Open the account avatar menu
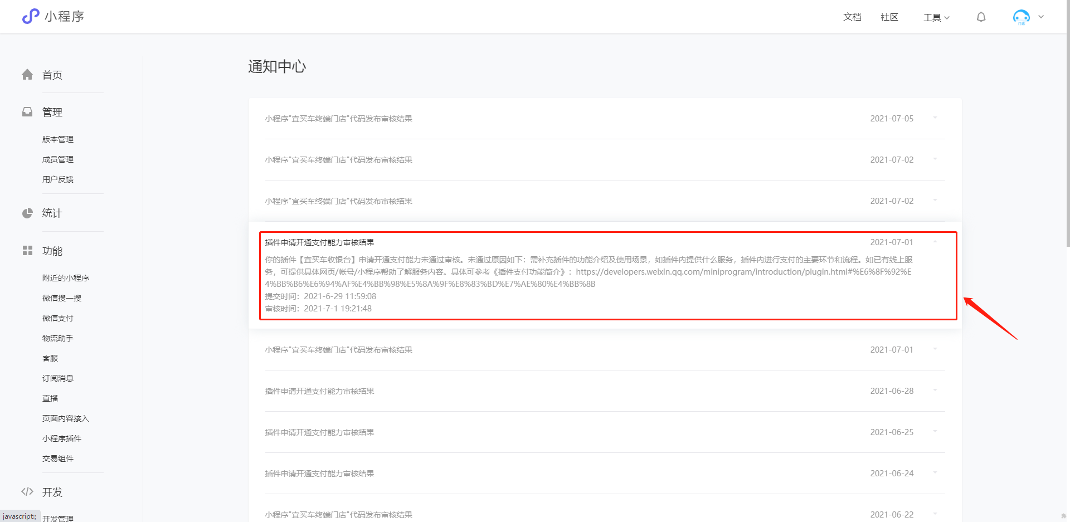 click(1028, 17)
